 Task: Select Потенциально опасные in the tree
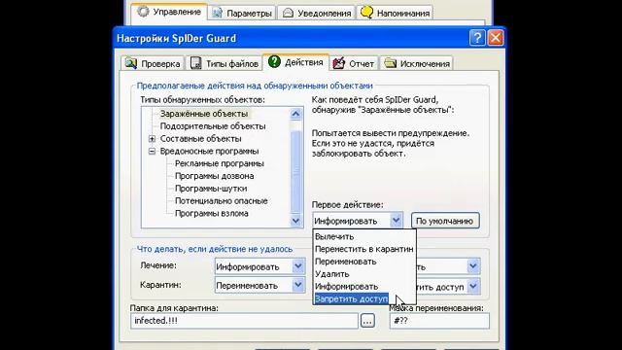221,201
